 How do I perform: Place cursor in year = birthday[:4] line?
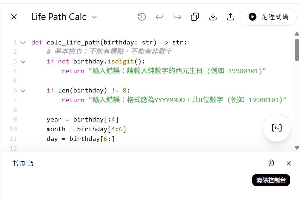click(x=83, y=119)
